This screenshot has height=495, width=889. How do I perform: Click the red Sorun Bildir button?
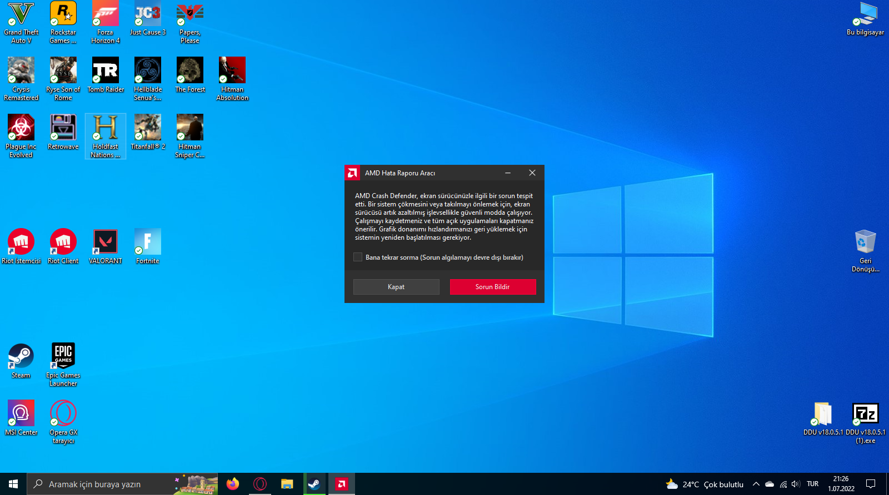click(493, 287)
